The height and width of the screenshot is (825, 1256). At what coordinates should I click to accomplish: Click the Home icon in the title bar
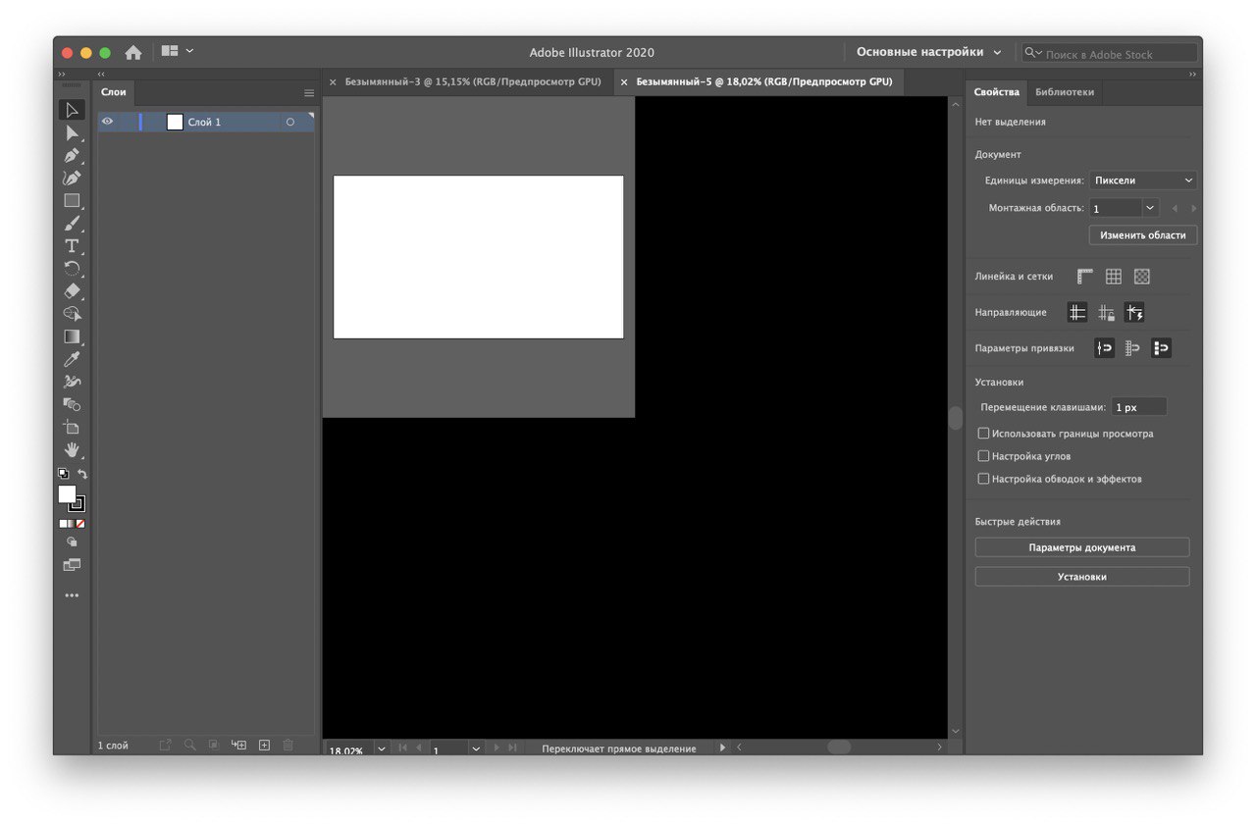[133, 53]
